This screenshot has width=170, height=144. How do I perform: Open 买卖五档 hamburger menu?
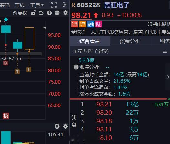tap(165, 51)
